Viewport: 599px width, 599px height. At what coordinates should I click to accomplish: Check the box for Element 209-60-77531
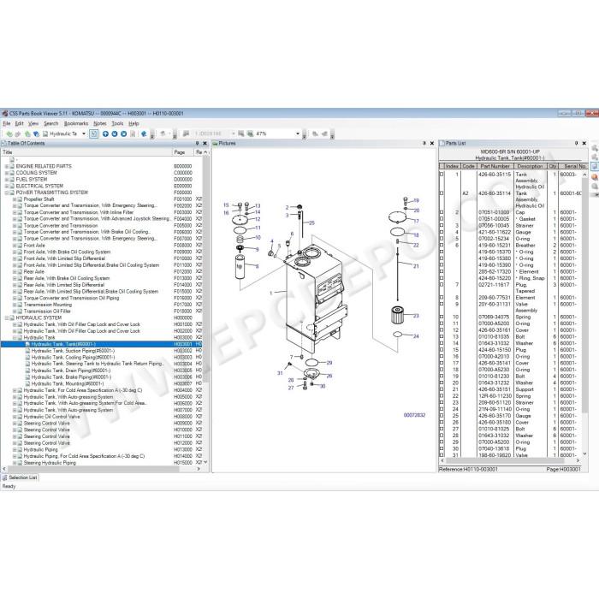coord(442,298)
